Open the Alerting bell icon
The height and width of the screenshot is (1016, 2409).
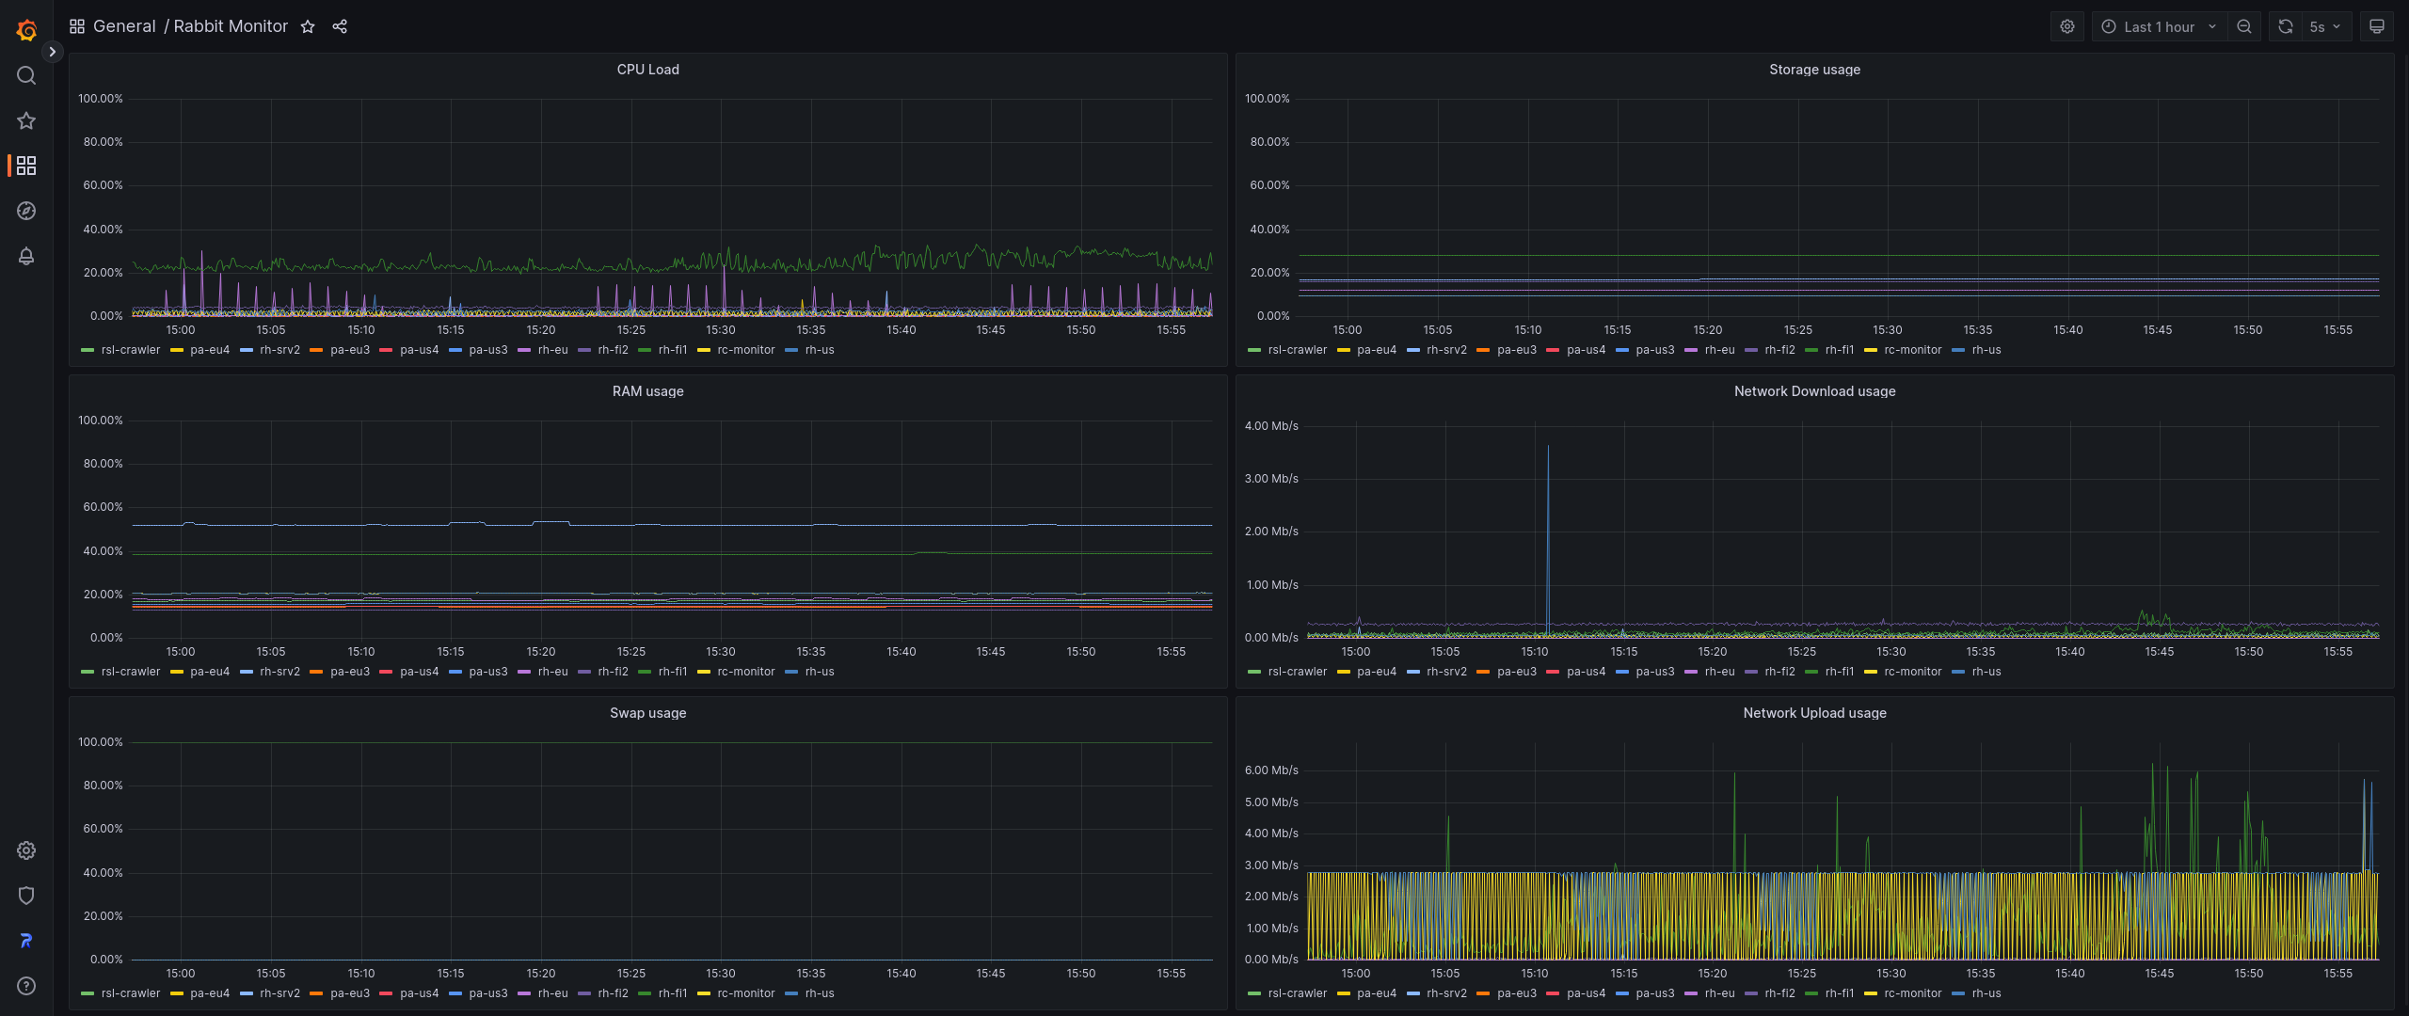click(x=26, y=256)
